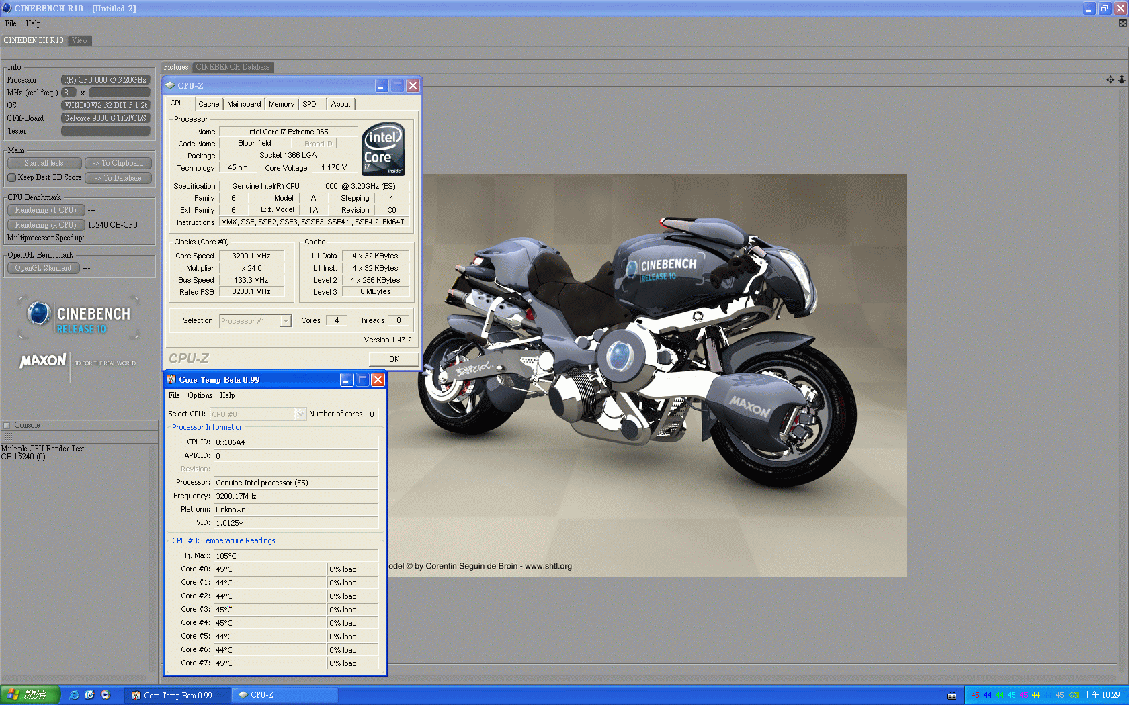Open the Help menu in CINEBENCH
This screenshot has width=1129, height=705.
coord(33,23)
